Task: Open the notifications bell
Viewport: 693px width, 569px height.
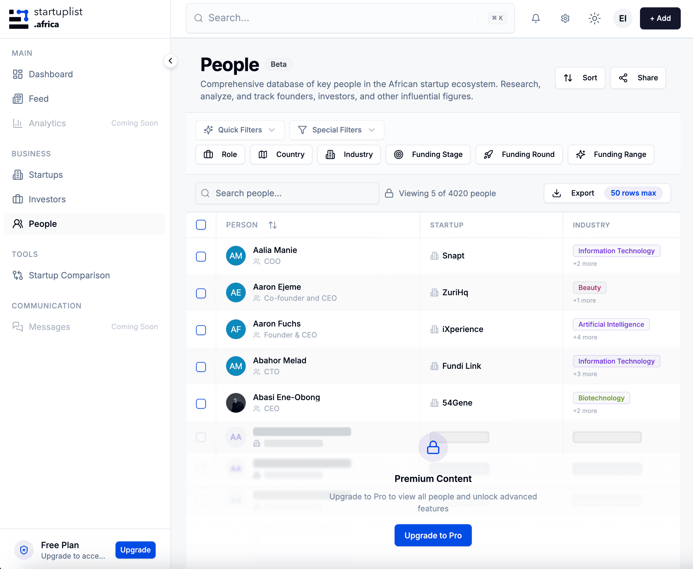Action: tap(536, 18)
